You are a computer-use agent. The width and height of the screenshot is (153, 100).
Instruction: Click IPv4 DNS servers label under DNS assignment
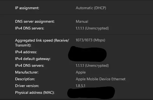coord(30,28)
